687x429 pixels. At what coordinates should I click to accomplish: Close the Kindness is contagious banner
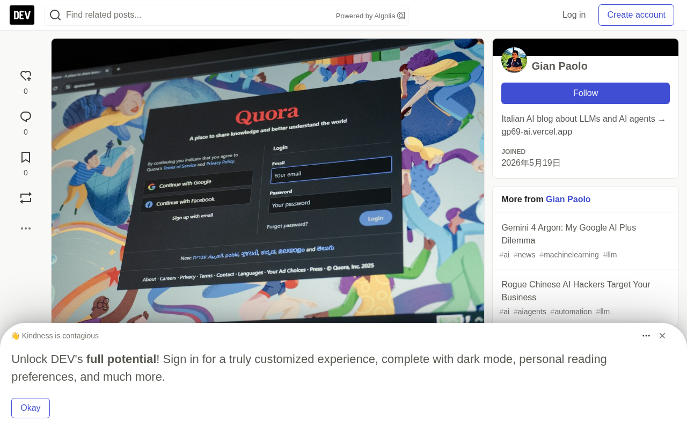[662, 336]
